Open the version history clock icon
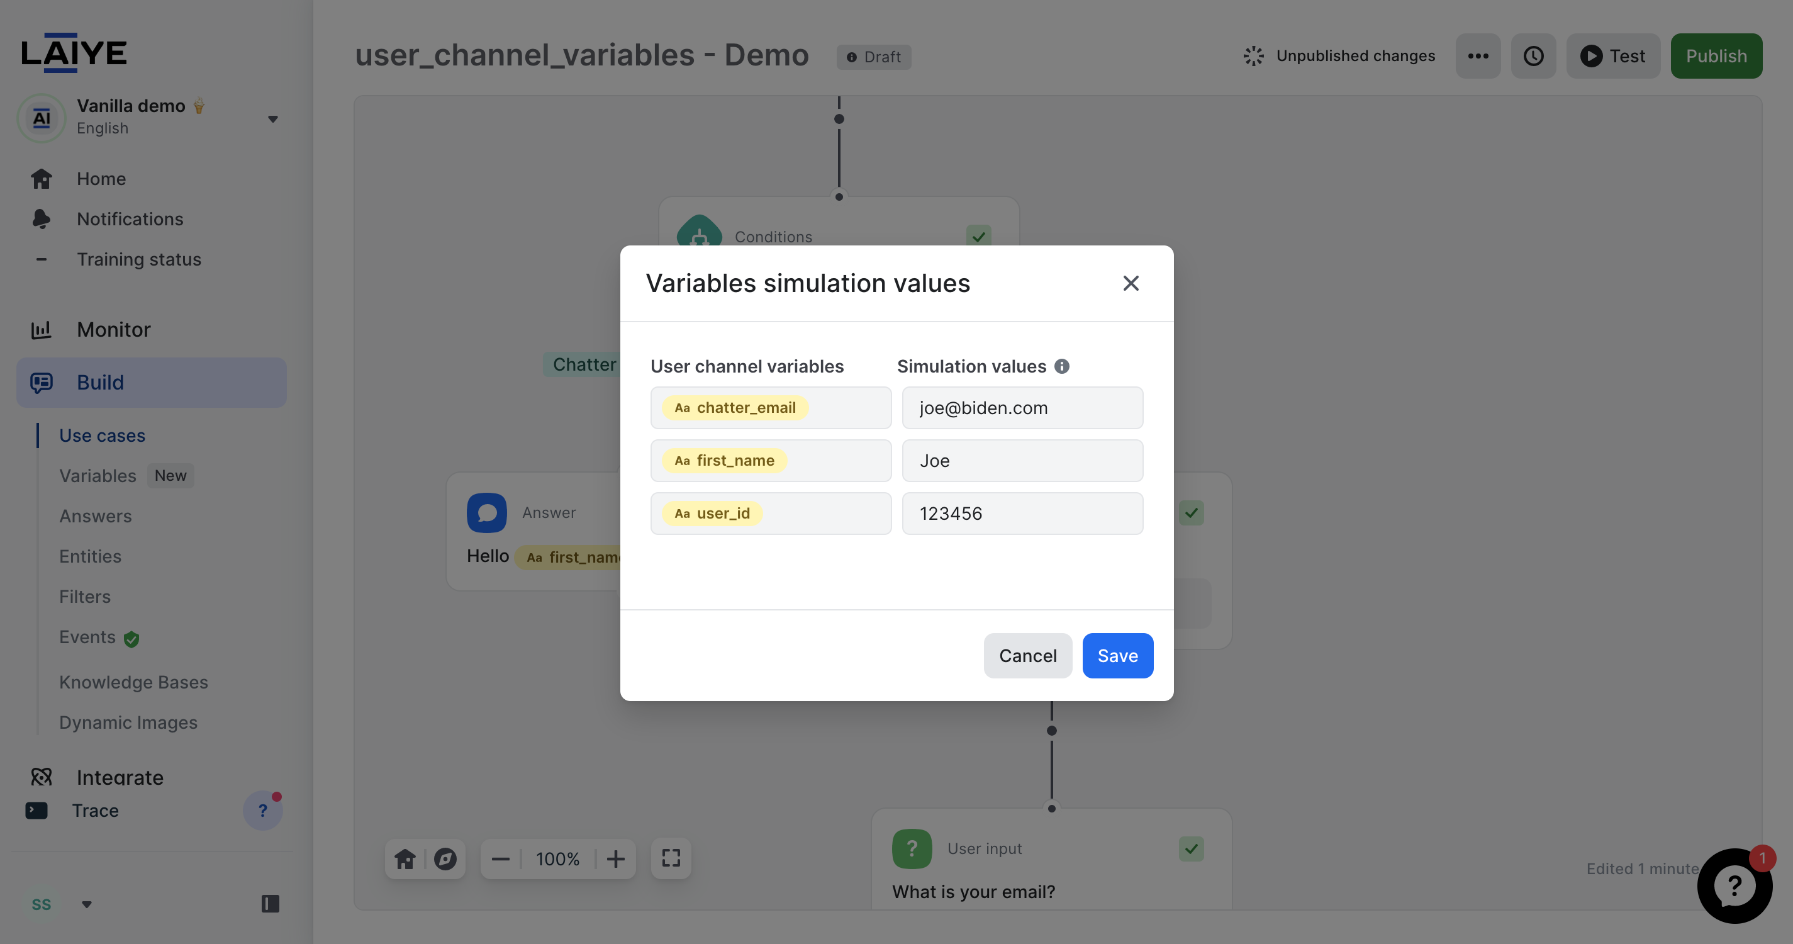 pos(1533,55)
